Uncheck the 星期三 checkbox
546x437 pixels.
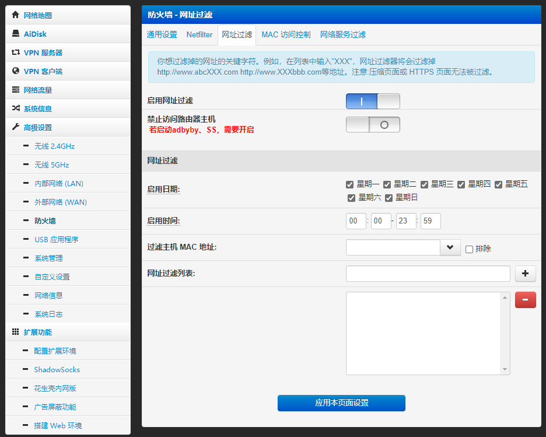(424, 184)
